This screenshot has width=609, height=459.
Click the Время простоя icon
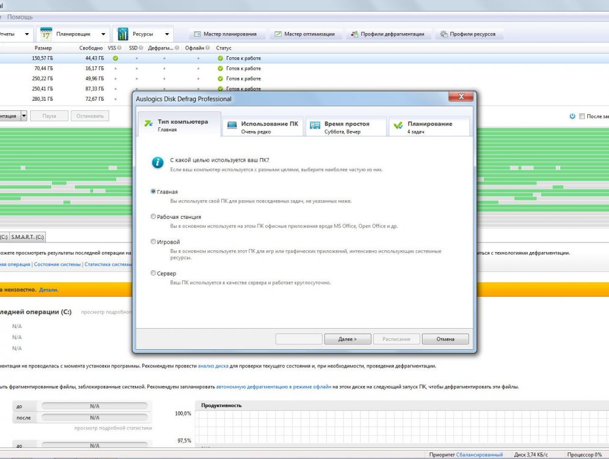pyautogui.click(x=315, y=125)
